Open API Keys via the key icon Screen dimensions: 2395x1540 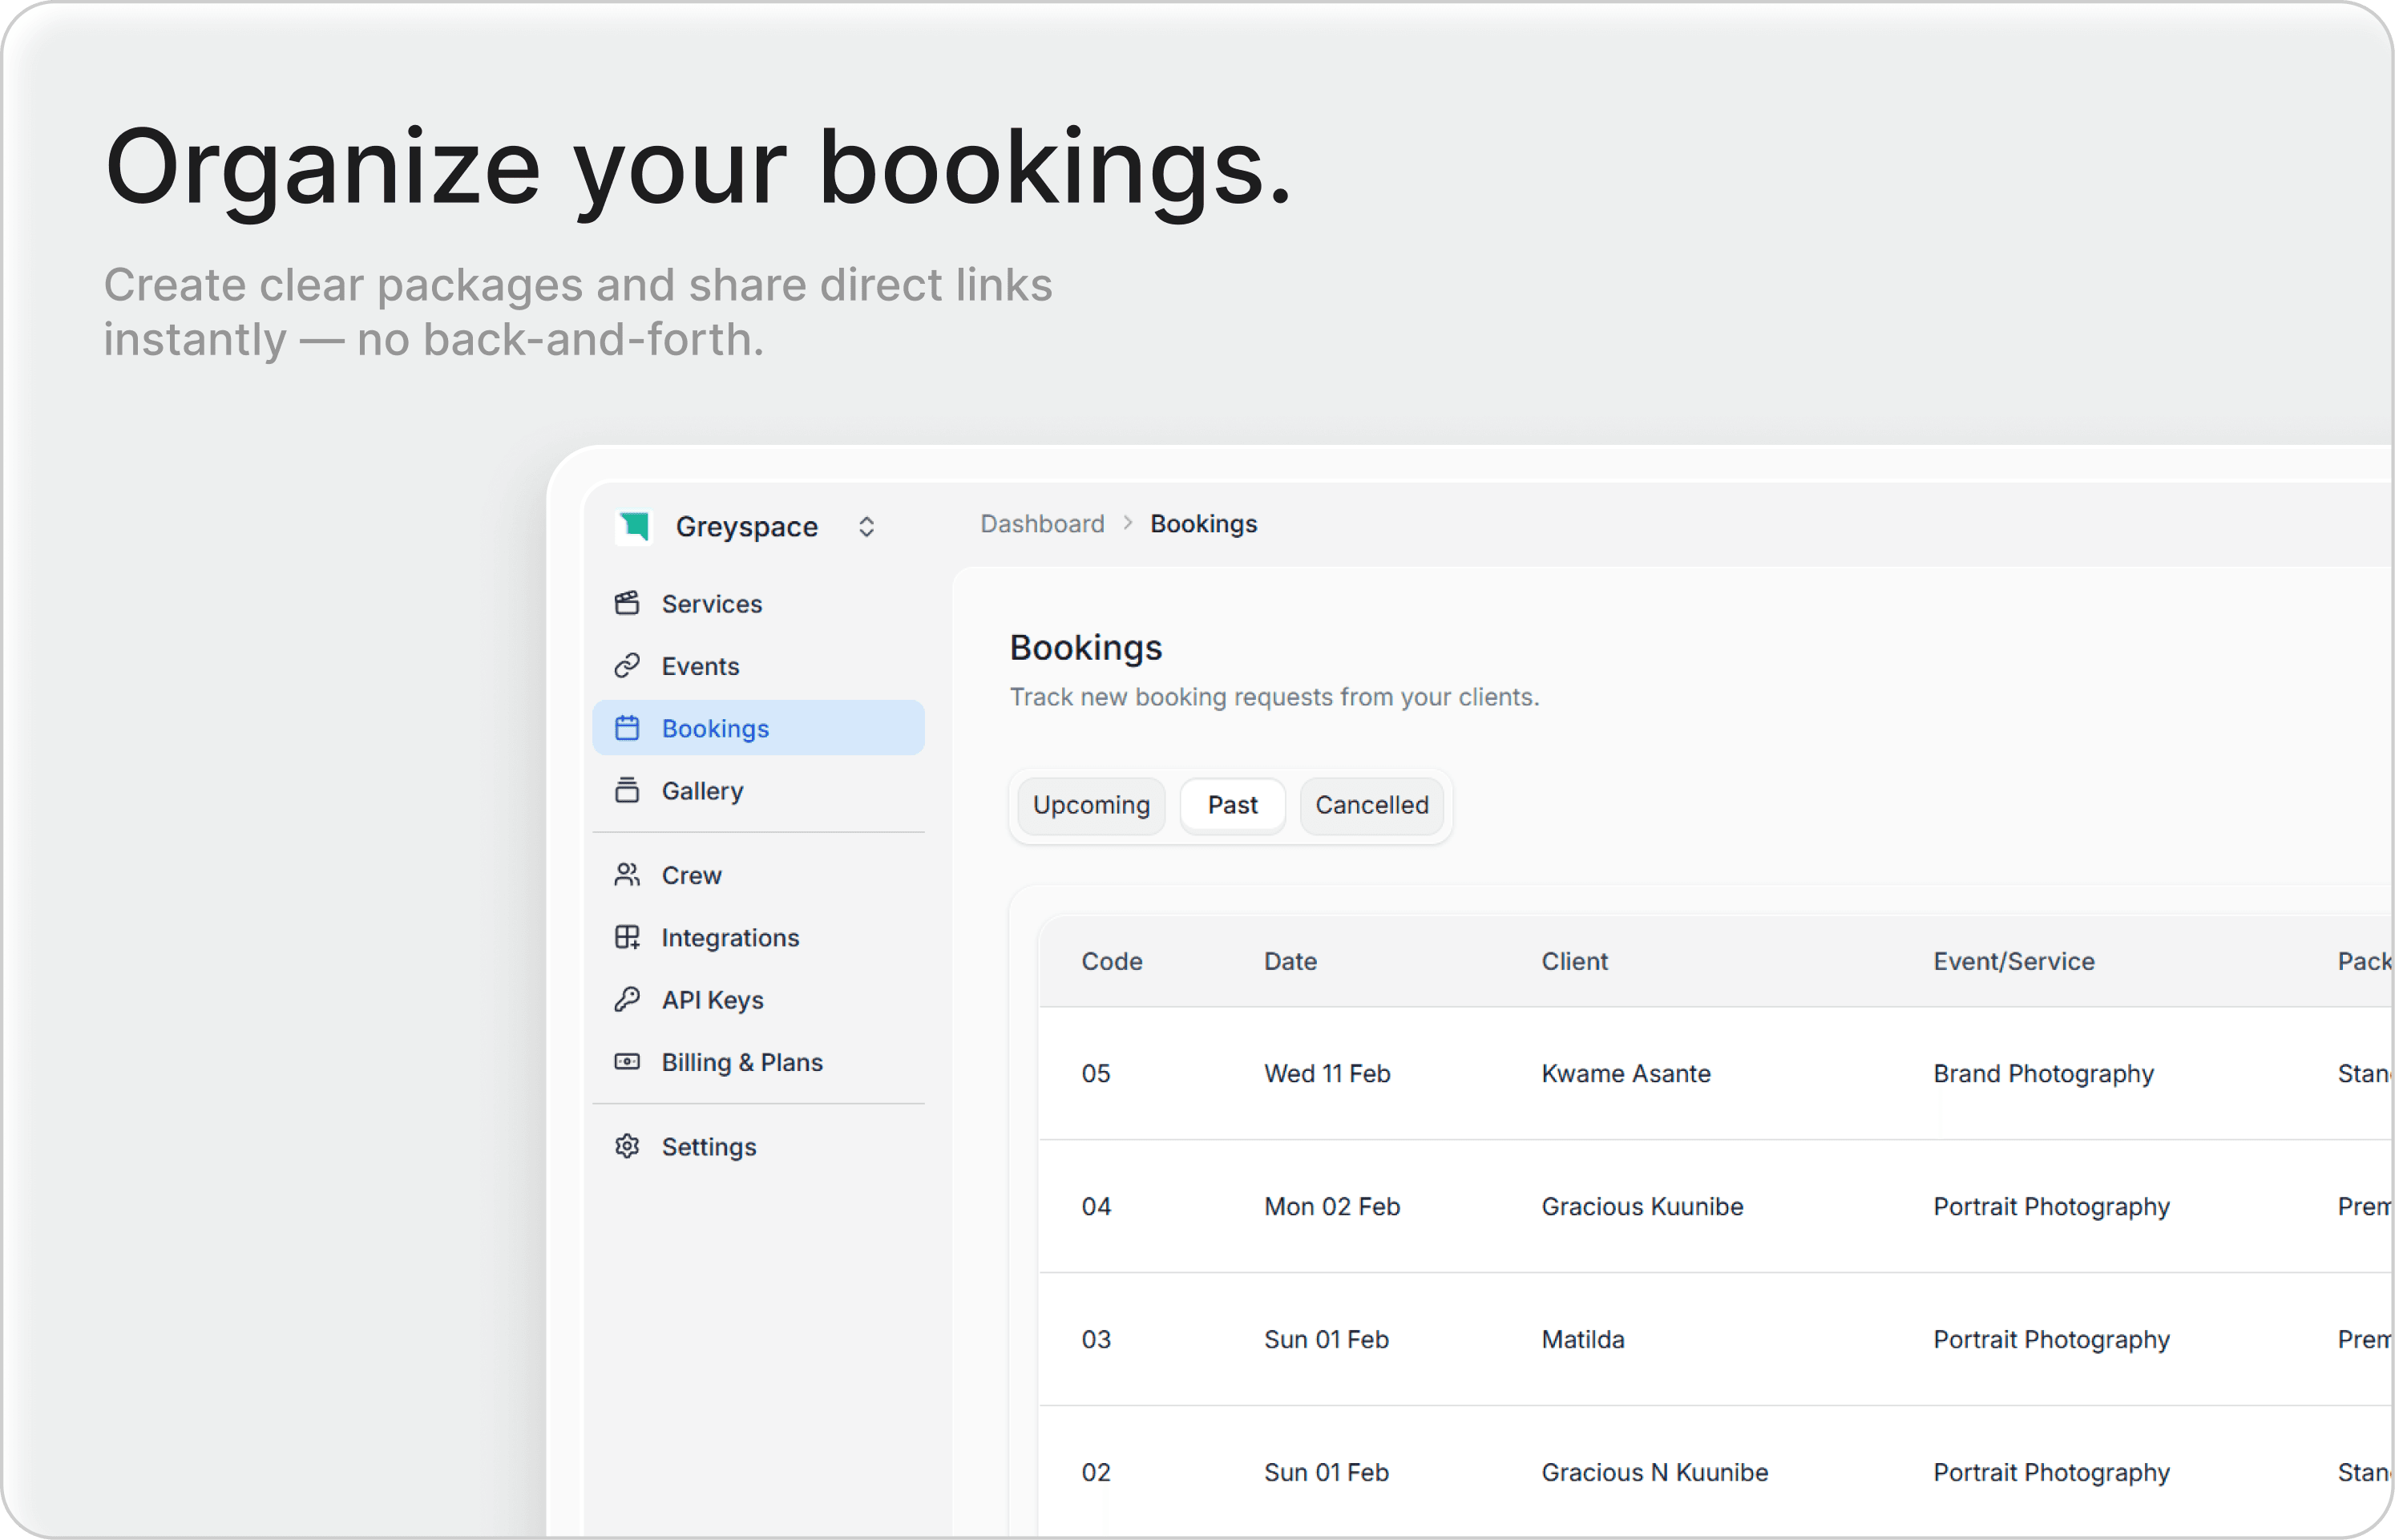point(627,999)
